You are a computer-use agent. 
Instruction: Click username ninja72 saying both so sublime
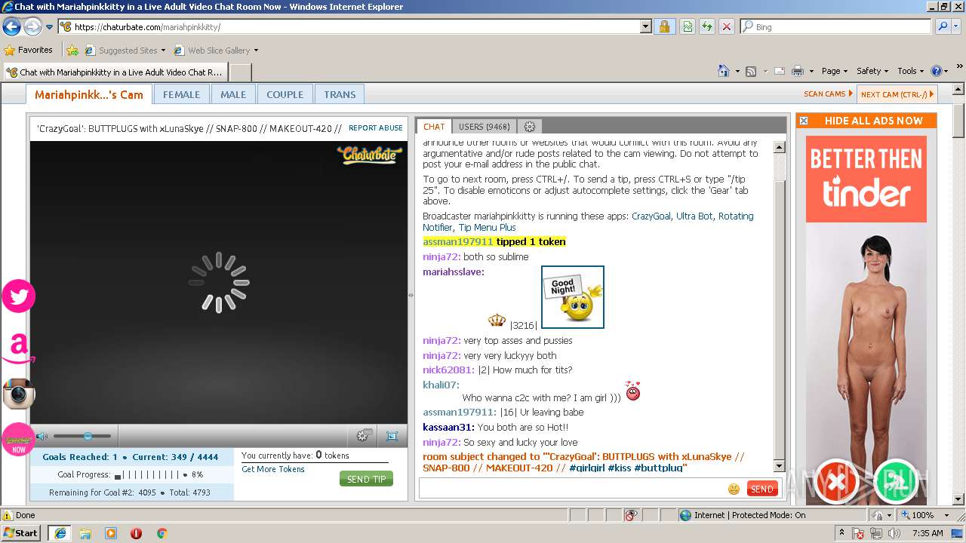point(441,257)
